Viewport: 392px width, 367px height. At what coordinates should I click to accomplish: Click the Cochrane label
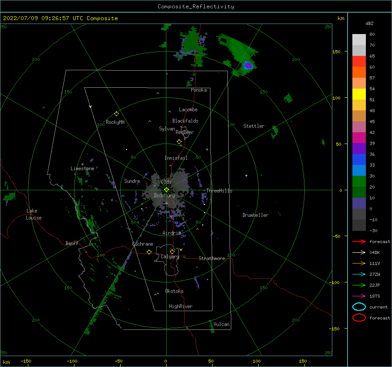[142, 244]
